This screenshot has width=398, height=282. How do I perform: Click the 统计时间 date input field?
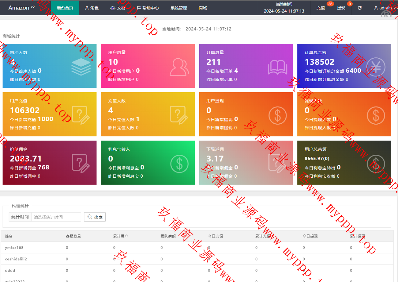(x=56, y=217)
